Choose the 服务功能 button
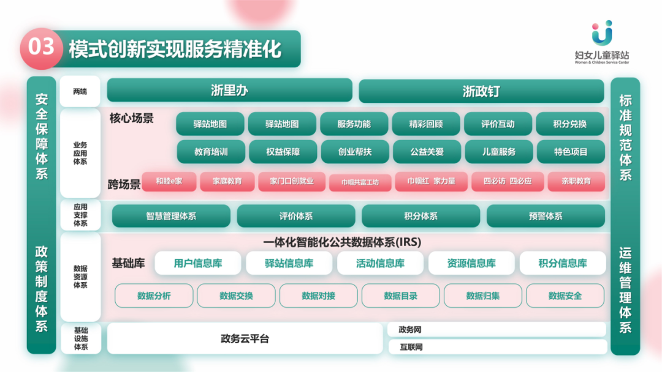The image size is (662, 372). [x=354, y=124]
